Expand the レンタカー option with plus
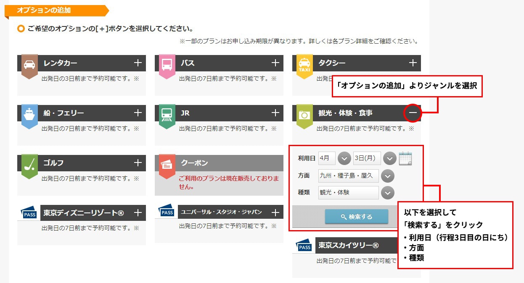Image resolution: width=524 pixels, height=283 pixels. [138, 63]
